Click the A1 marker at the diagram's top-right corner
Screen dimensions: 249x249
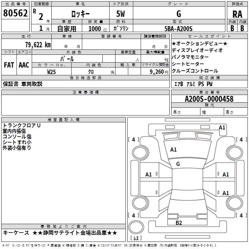tap(222, 128)
